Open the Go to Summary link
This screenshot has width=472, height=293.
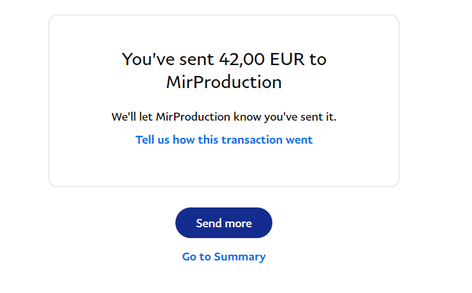pyautogui.click(x=223, y=257)
